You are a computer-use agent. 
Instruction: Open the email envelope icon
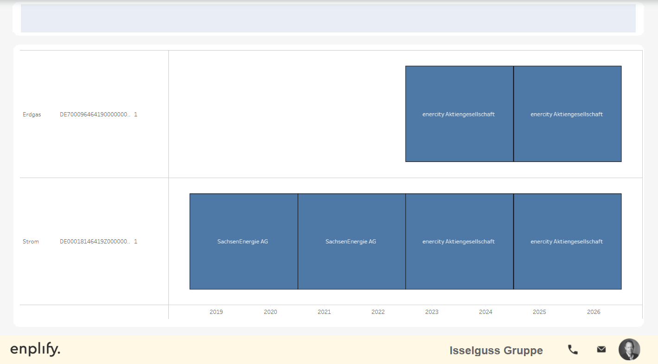tap(601, 349)
